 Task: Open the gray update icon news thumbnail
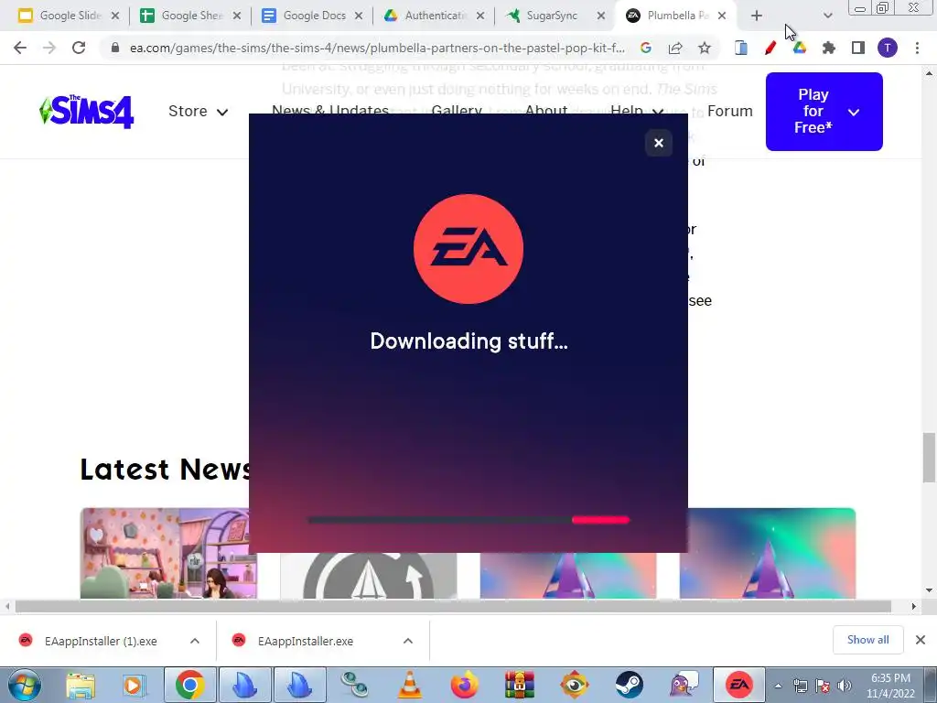(x=368, y=575)
